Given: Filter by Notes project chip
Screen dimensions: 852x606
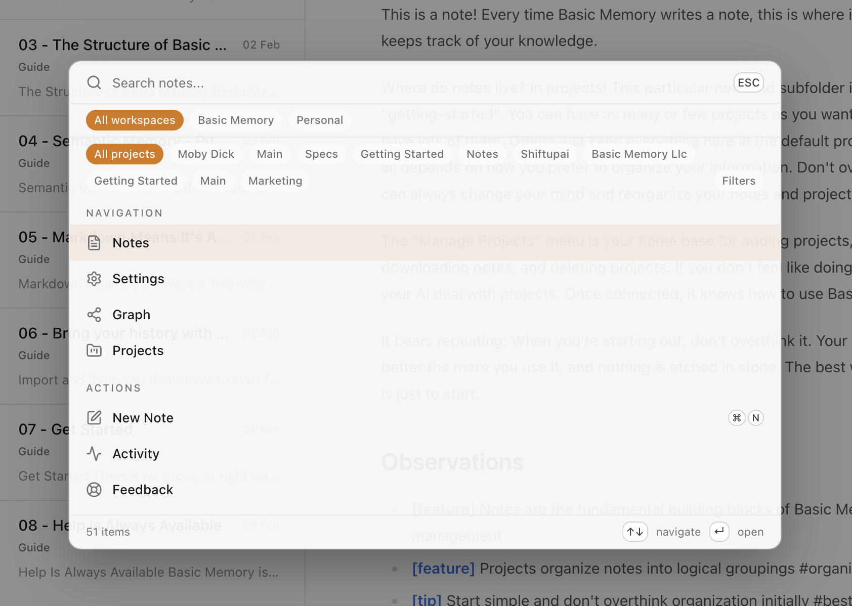Looking at the screenshot, I should coord(482,154).
